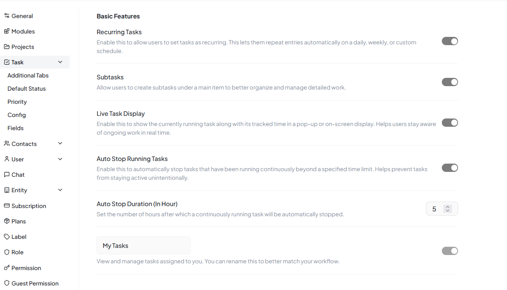Disable the Recurring Tasks toggle
This screenshot has height=290, width=507.
(450, 41)
